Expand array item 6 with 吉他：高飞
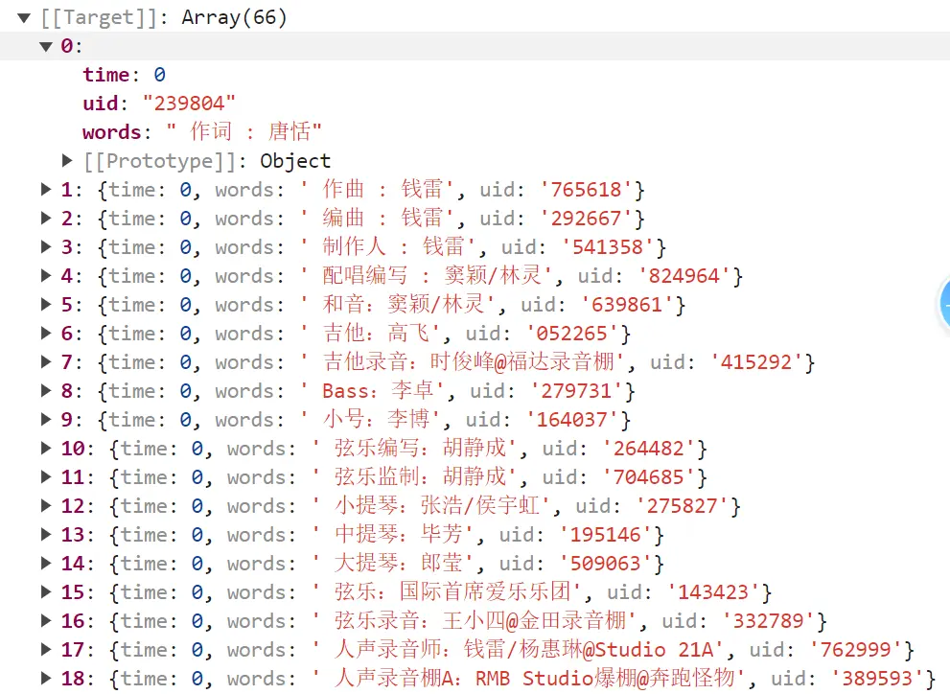950x694 pixels. 45,333
